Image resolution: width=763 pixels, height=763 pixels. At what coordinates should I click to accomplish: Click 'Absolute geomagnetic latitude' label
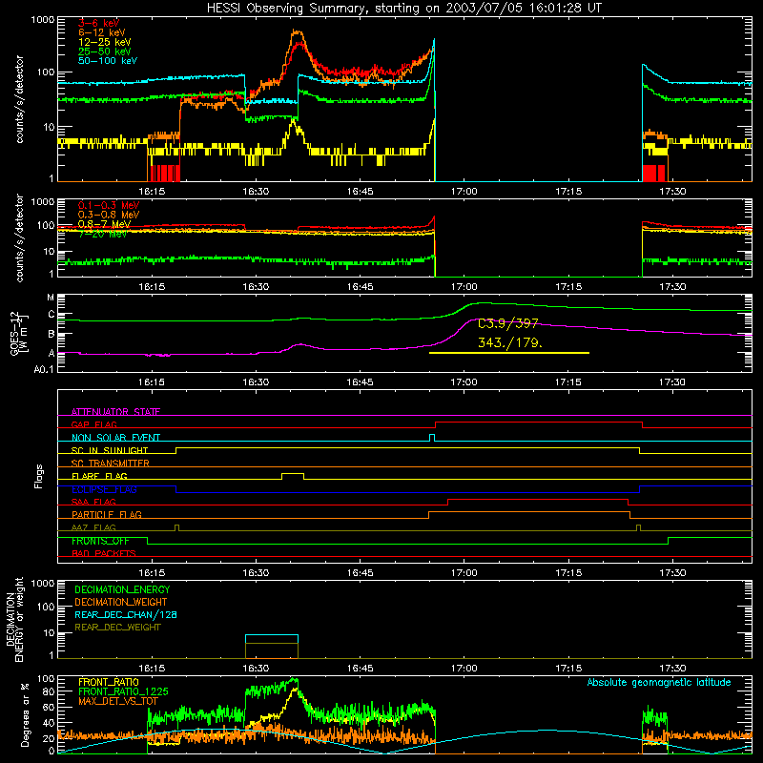[659, 682]
